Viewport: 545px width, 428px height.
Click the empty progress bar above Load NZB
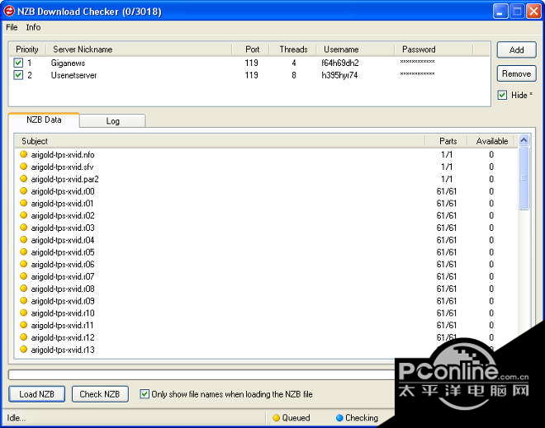coord(201,374)
